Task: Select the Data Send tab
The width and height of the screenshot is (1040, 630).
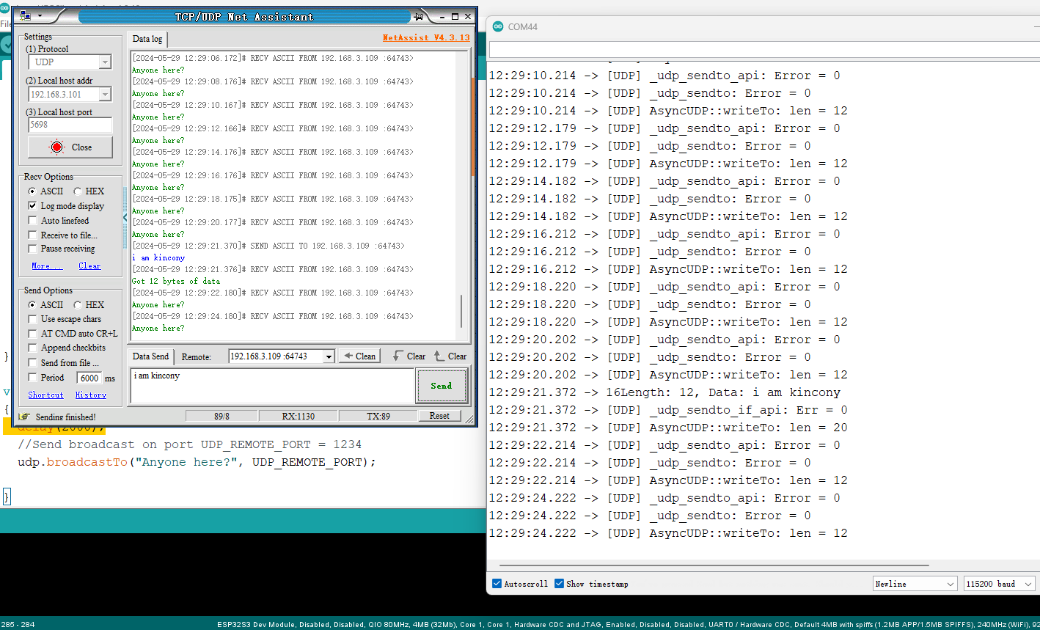Action: click(x=150, y=356)
